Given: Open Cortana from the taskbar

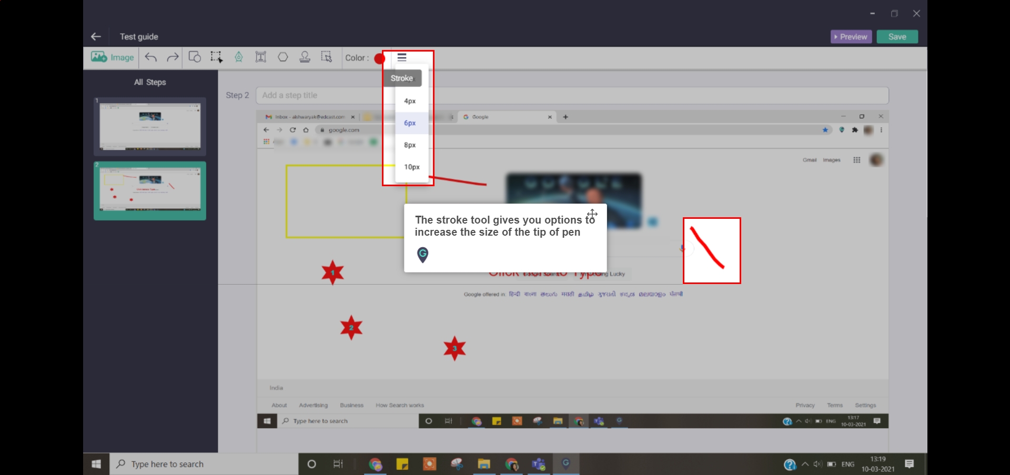Looking at the screenshot, I should pyautogui.click(x=311, y=464).
